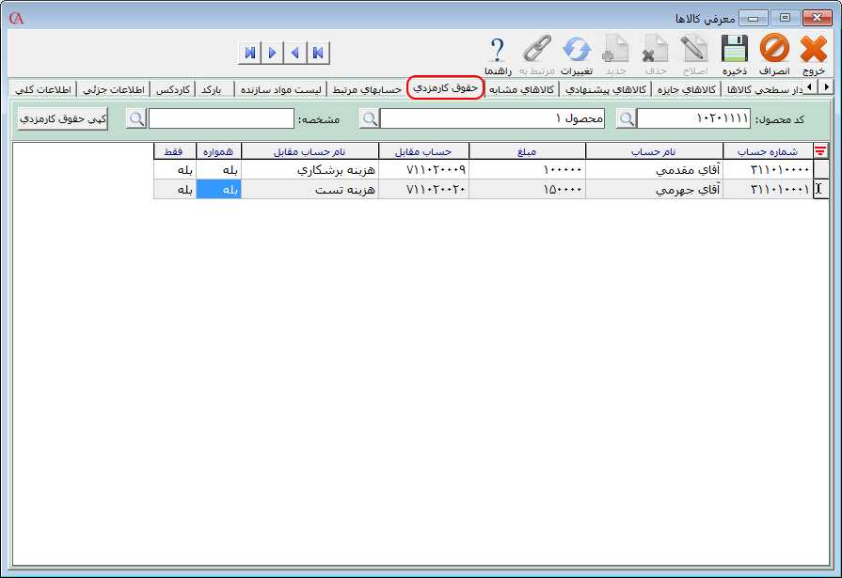Open the red filter icon in grid header
Image resolution: width=842 pixels, height=578 pixels.
tap(820, 151)
